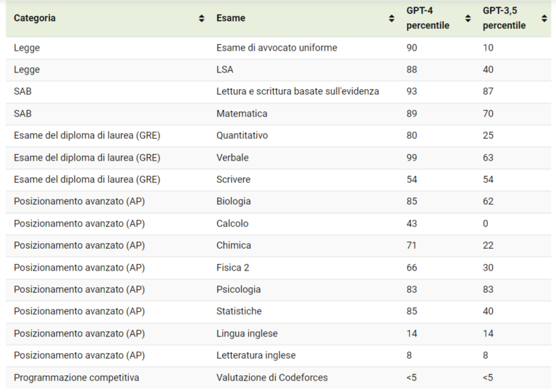Click the Programmazione competitiva category cell

click(x=76, y=378)
